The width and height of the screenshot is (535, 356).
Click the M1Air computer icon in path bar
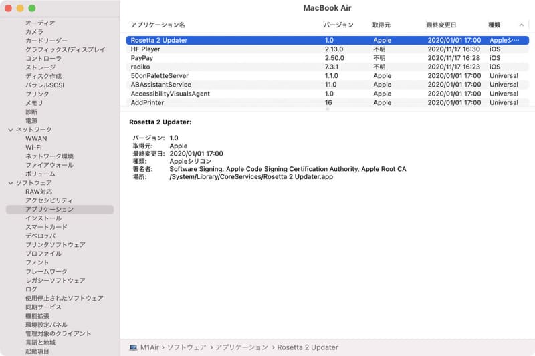[x=133, y=347]
